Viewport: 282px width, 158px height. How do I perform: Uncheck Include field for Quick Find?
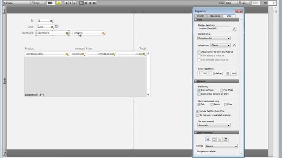click(x=198, y=111)
